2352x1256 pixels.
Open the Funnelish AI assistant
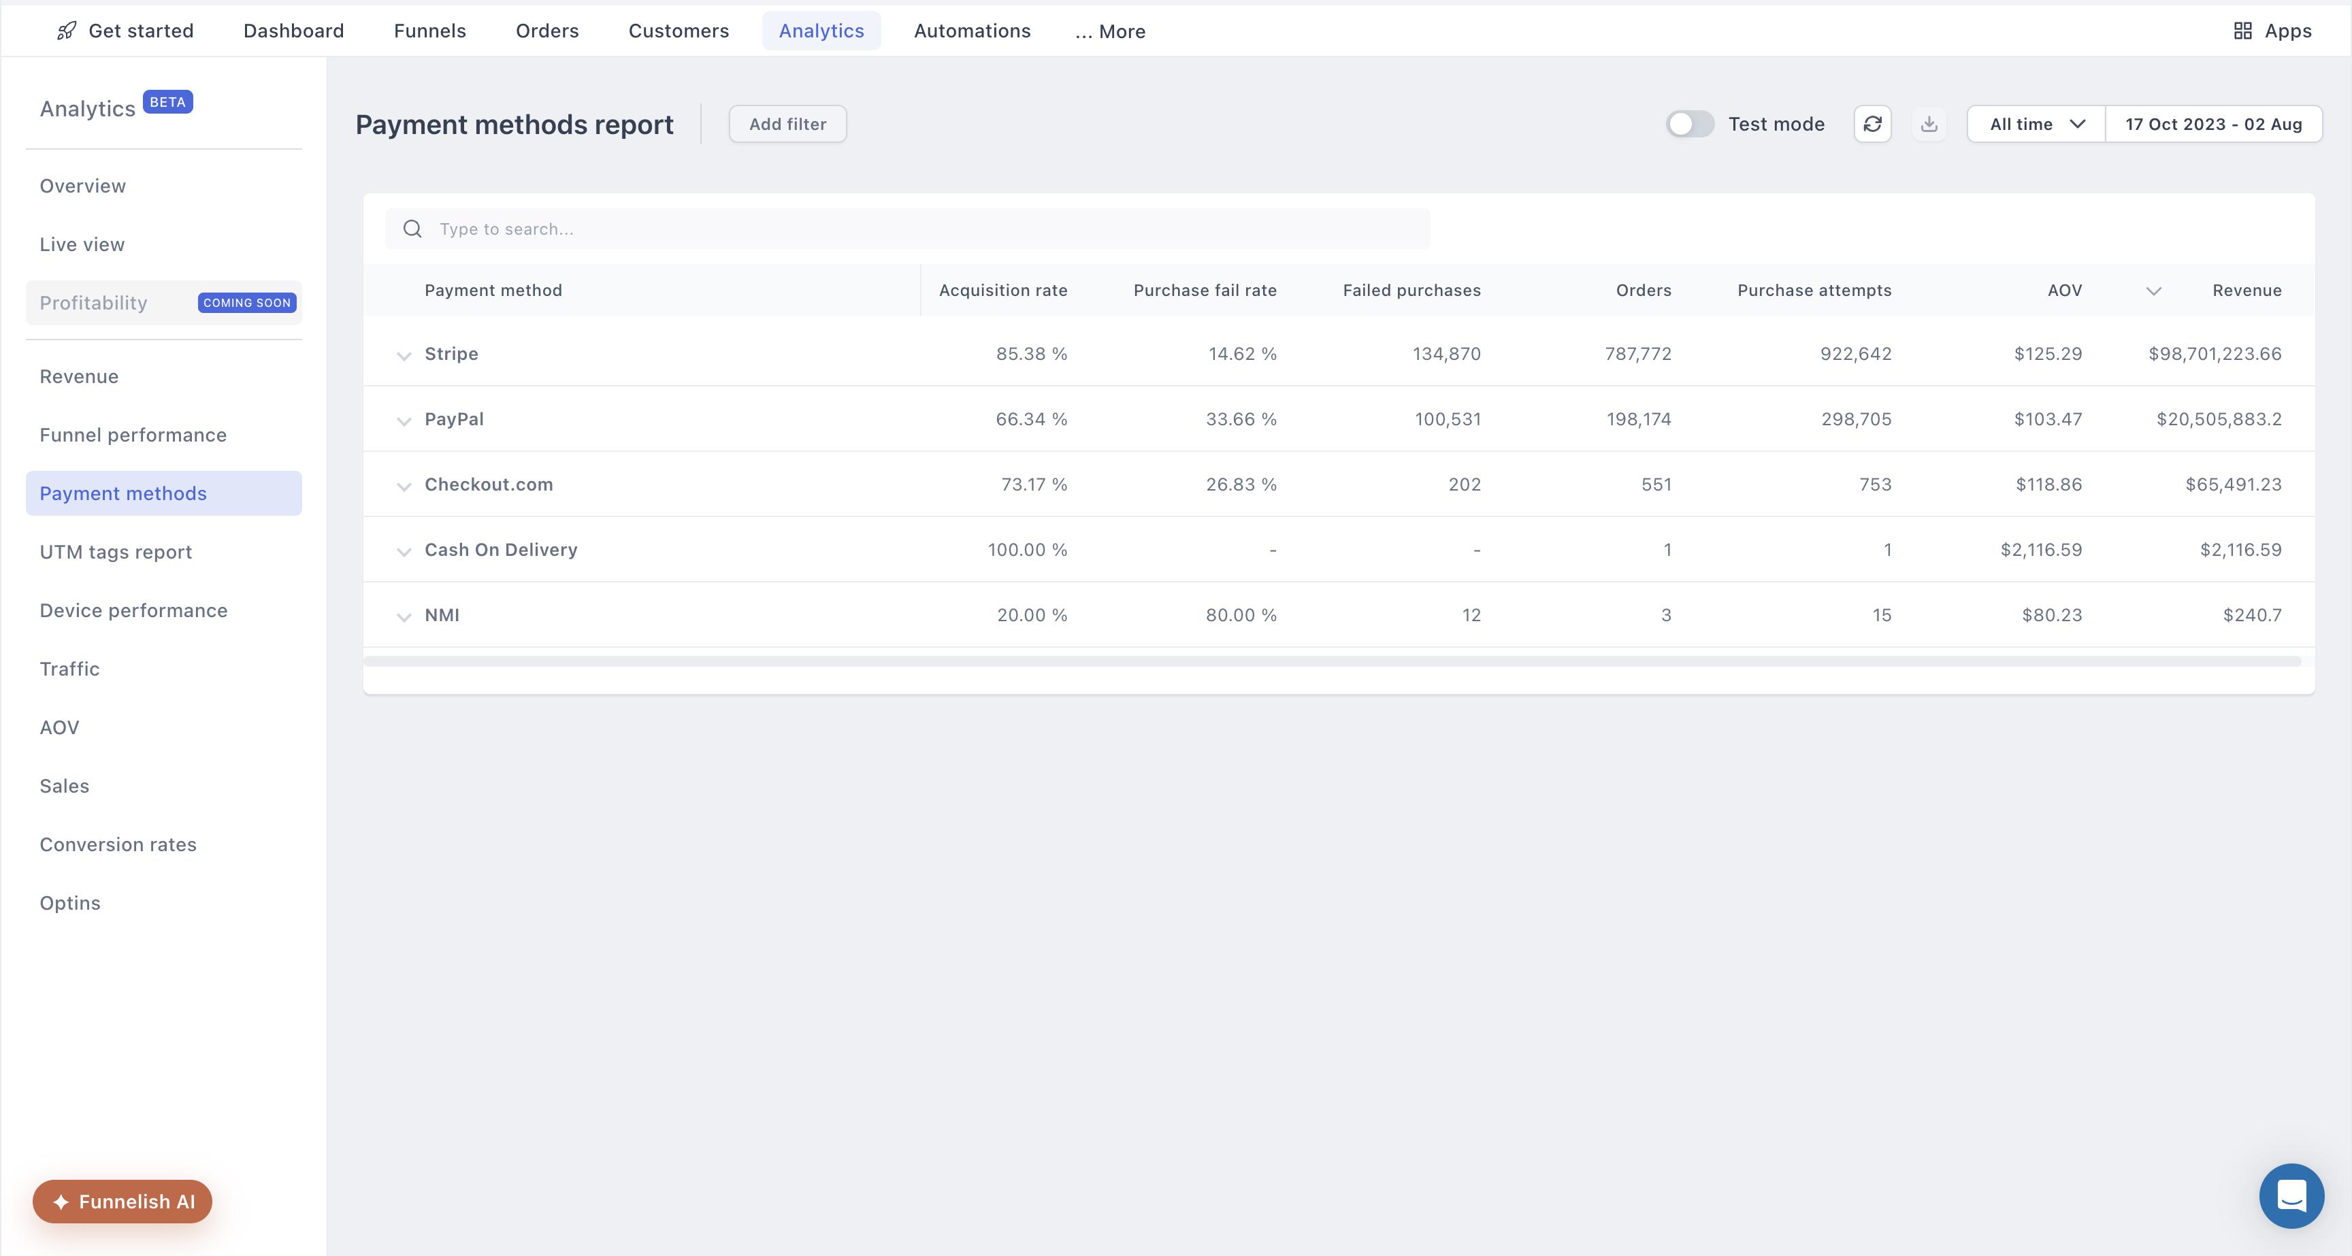click(122, 1202)
